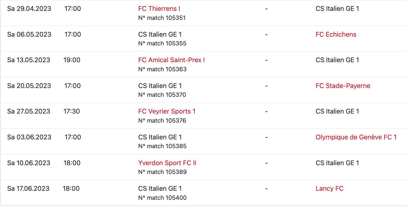
Task: Open the FC Stade-Payerne team link
Action: pyautogui.click(x=343, y=86)
